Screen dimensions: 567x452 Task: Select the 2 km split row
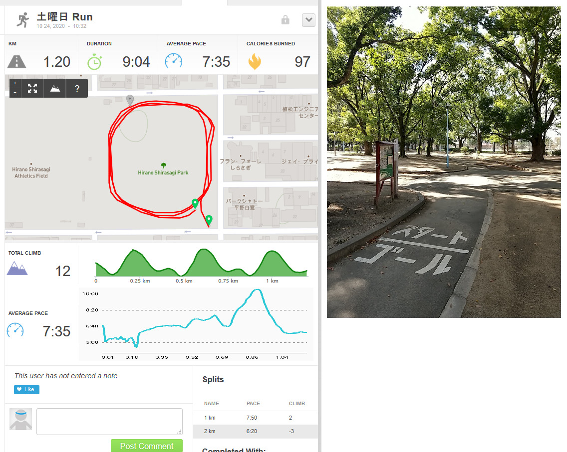click(x=255, y=431)
